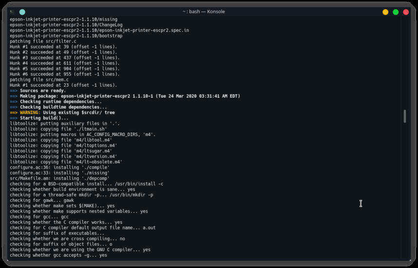Click the last line mentioning gcc accepts -g
418x268 pixels.
[58, 255]
